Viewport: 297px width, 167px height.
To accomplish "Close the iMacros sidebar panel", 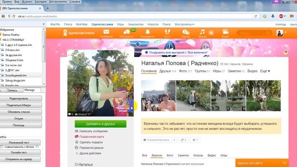I will click(x=44, y=24).
